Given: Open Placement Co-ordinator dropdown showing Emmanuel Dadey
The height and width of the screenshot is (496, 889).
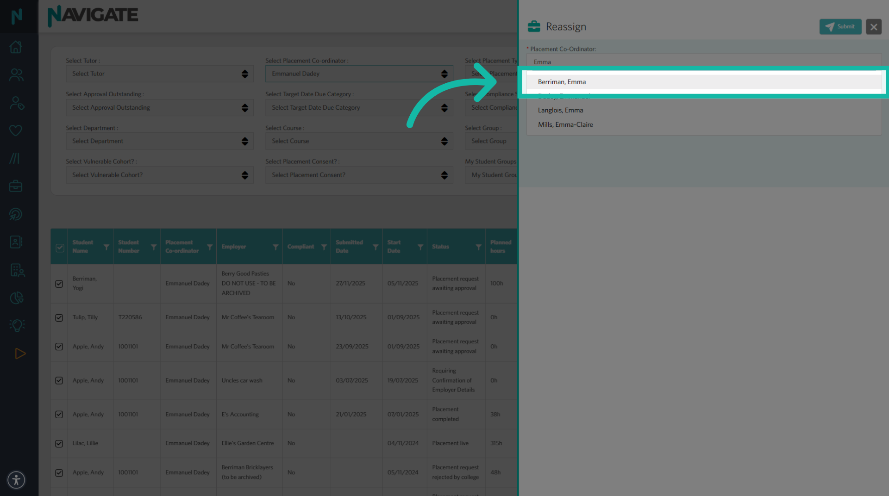Looking at the screenshot, I should pyautogui.click(x=359, y=74).
